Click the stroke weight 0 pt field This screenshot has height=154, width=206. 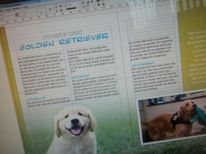click(71, 5)
